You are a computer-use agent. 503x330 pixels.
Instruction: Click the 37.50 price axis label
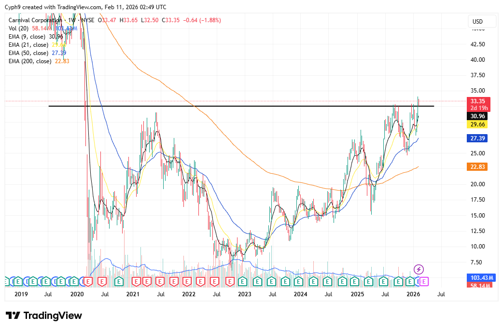478,75
